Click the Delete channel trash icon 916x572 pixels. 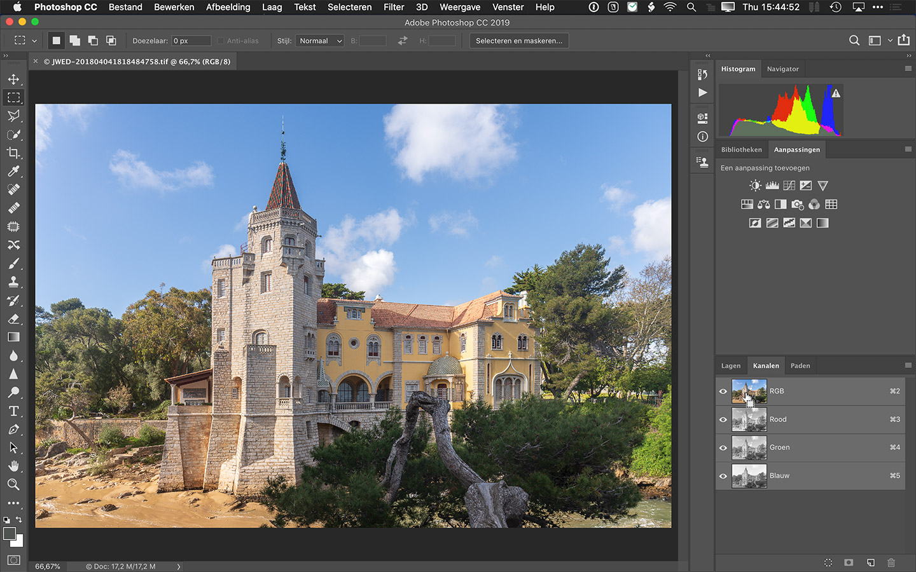(x=891, y=562)
